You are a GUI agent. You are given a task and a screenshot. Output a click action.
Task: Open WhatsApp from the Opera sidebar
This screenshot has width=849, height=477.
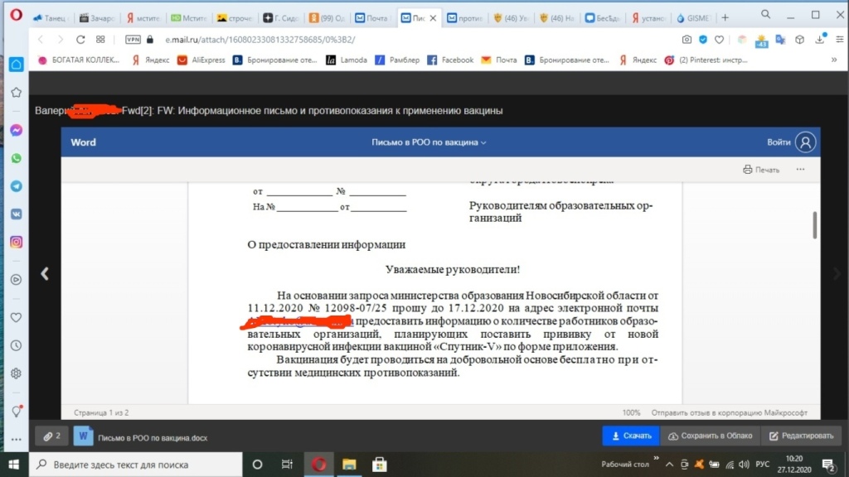pos(16,158)
